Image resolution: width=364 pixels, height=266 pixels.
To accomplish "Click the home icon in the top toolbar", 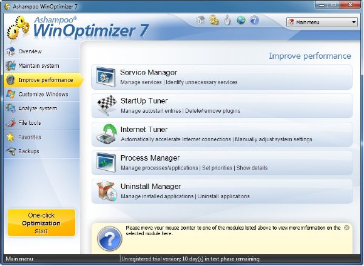I will pyautogui.click(x=201, y=20).
